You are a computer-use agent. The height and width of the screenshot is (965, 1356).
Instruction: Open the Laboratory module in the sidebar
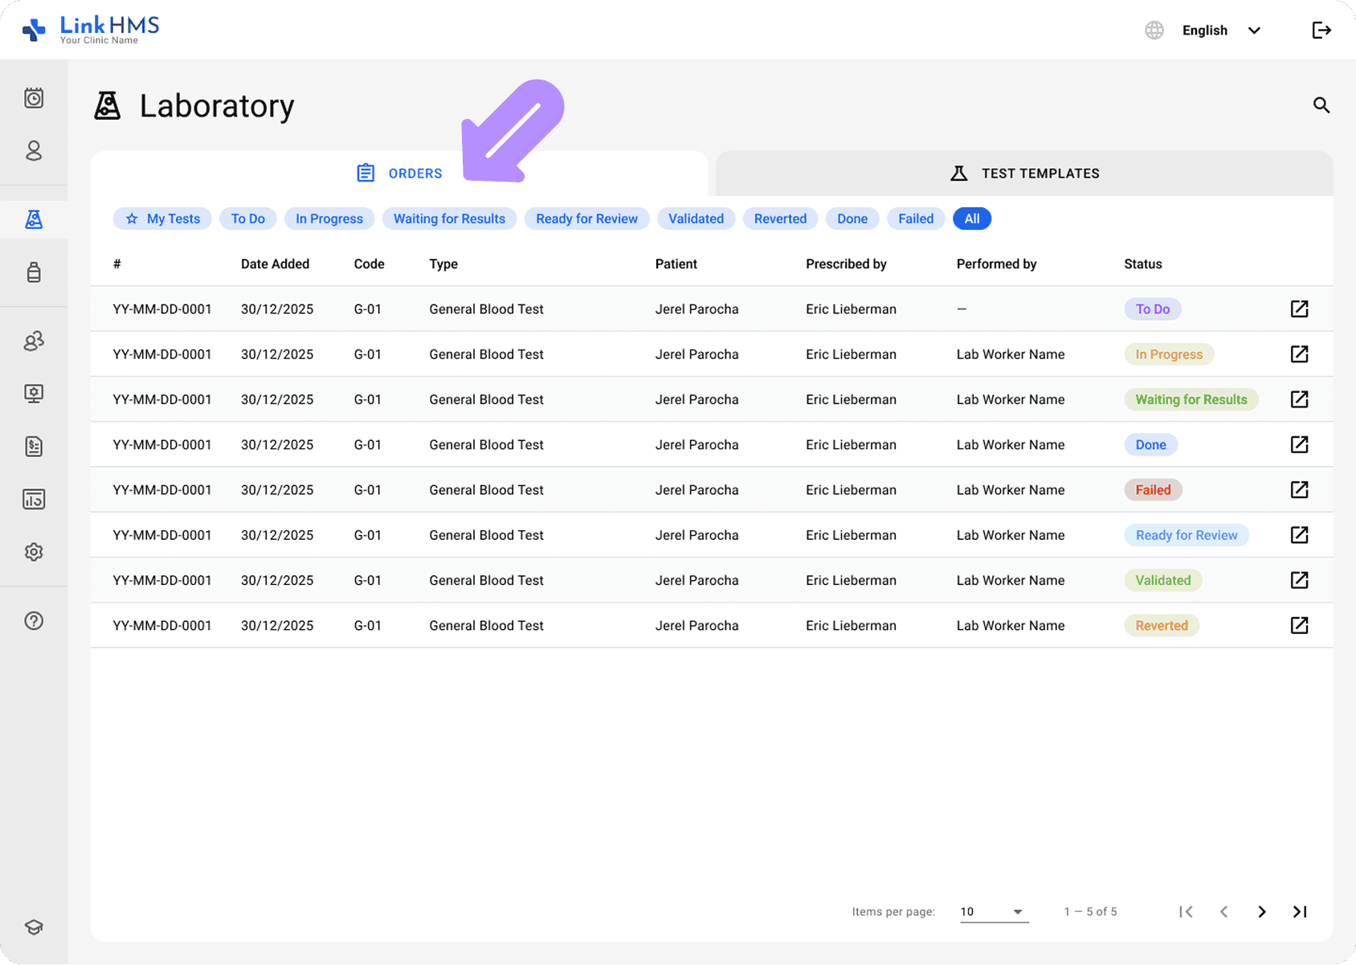click(x=34, y=219)
